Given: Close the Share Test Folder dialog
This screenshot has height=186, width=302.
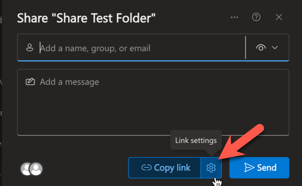Looking at the screenshot, I should pyautogui.click(x=279, y=17).
